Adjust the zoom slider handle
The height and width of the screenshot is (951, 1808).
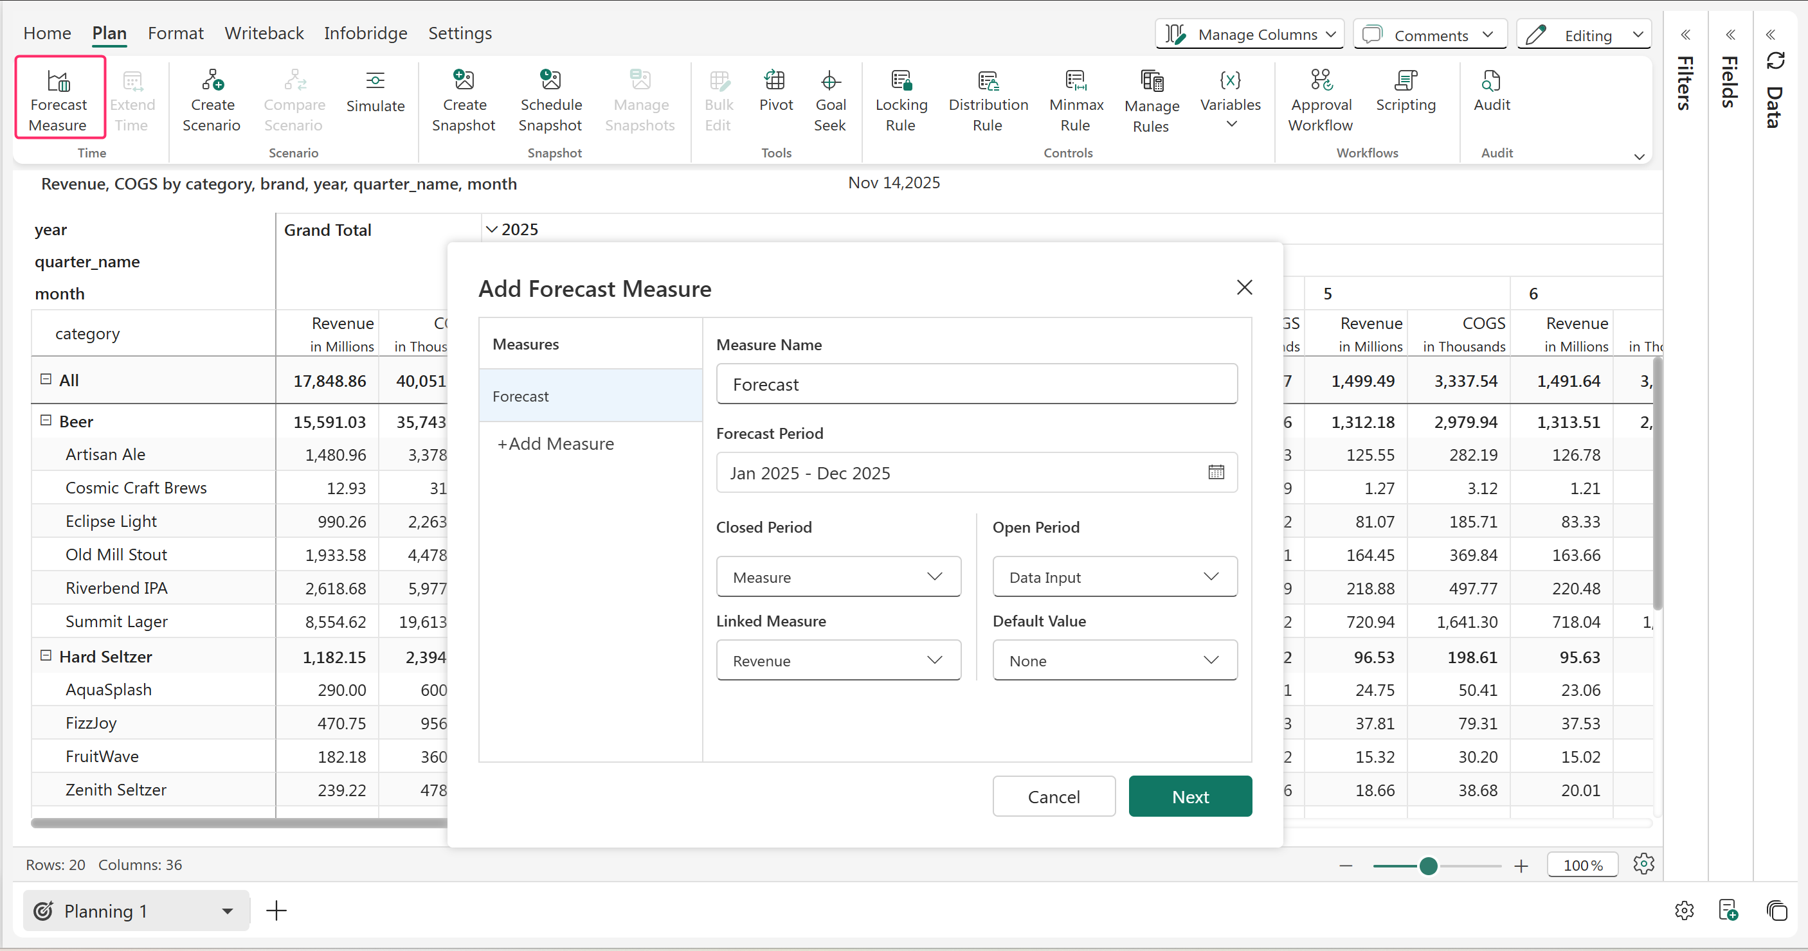pos(1427,866)
